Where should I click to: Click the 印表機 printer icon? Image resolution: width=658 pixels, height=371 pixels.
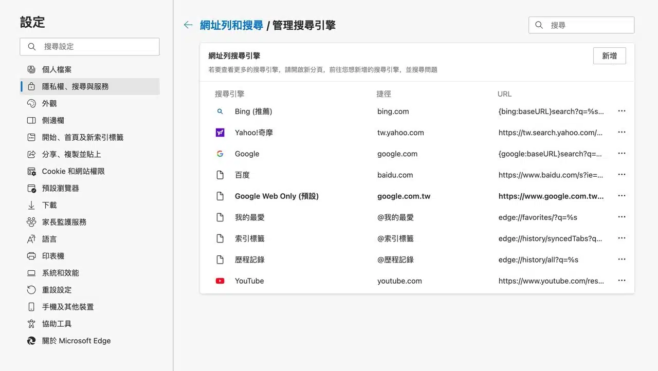coord(31,256)
